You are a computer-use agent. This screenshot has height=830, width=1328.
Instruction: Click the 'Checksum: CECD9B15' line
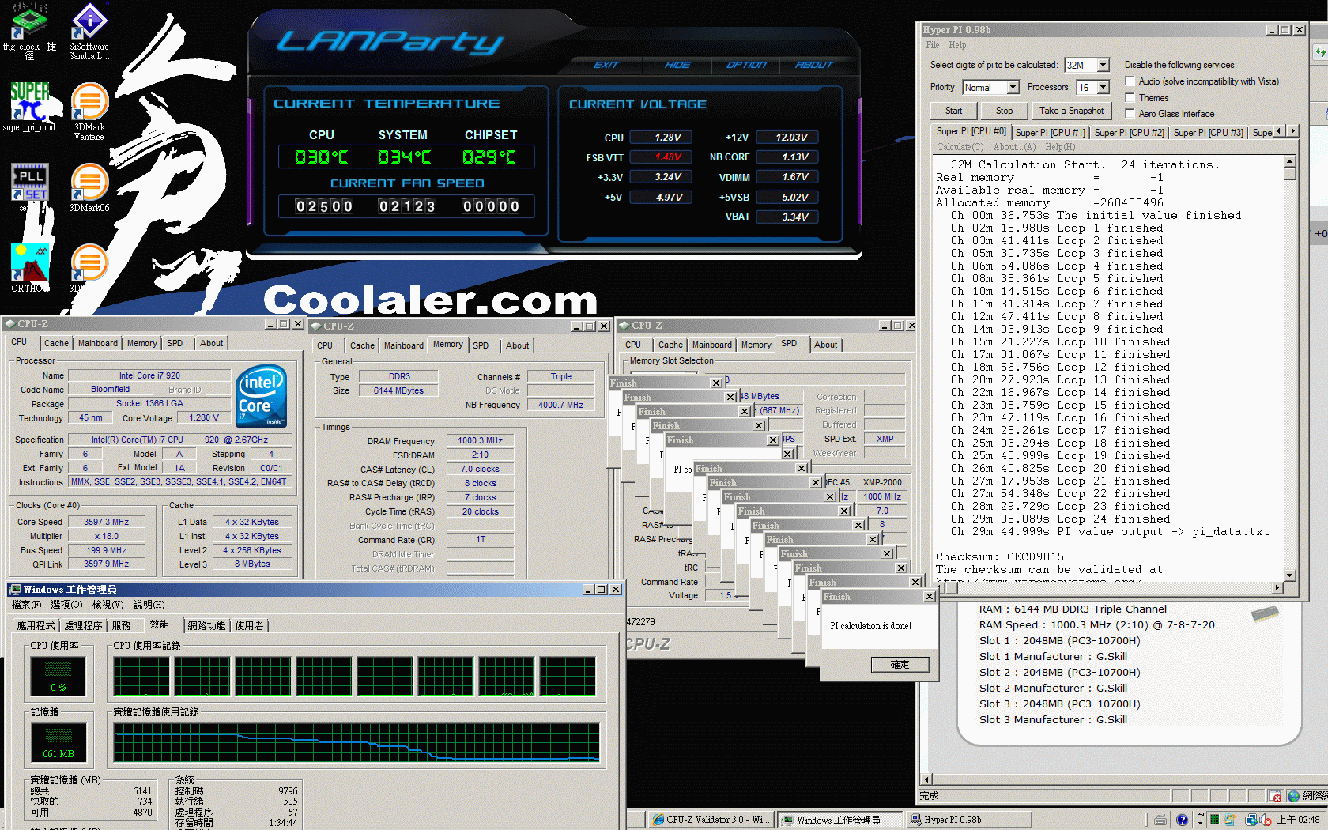pos(1000,556)
